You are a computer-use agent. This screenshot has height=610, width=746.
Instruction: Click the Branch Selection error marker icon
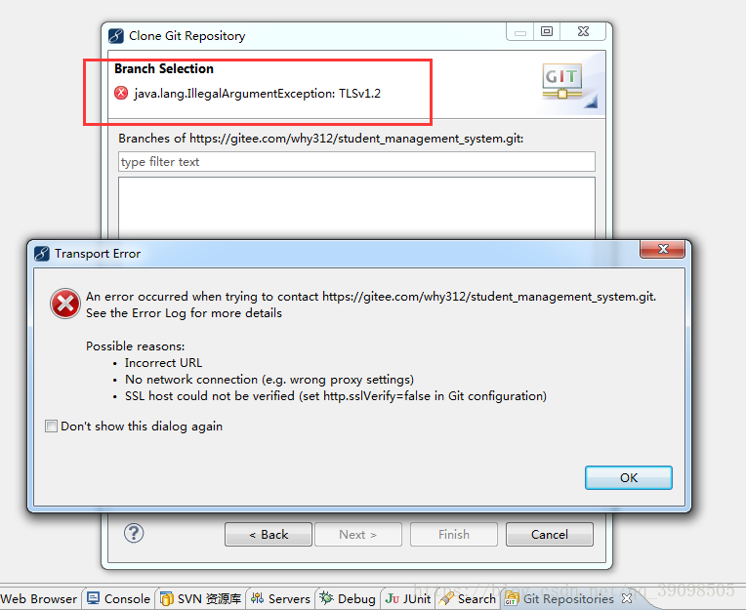click(x=121, y=93)
